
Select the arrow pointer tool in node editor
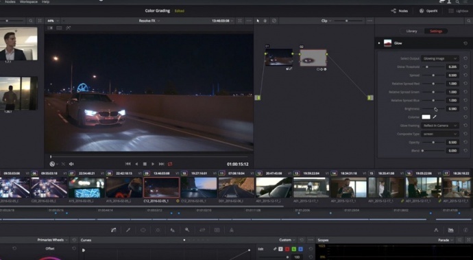[258, 21]
